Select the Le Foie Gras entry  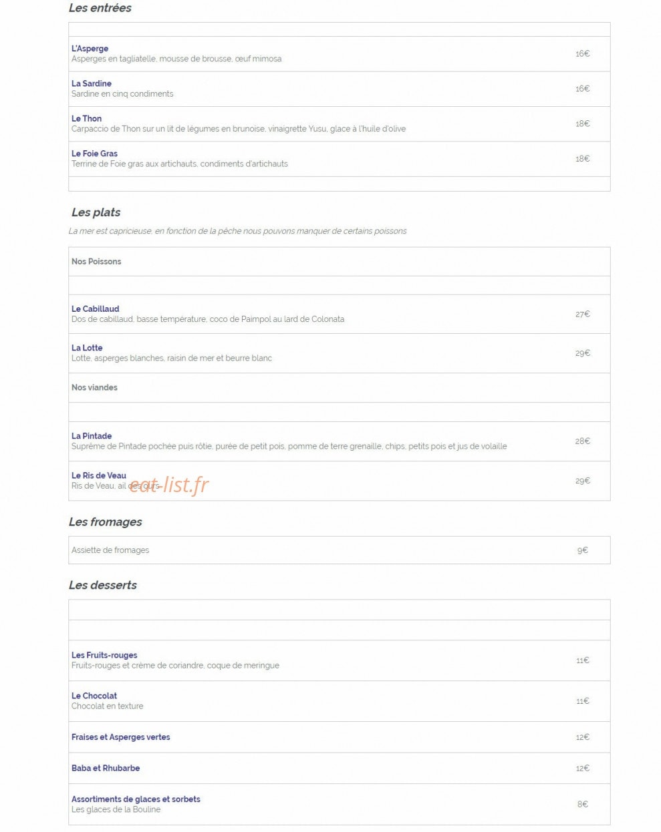[x=94, y=154]
